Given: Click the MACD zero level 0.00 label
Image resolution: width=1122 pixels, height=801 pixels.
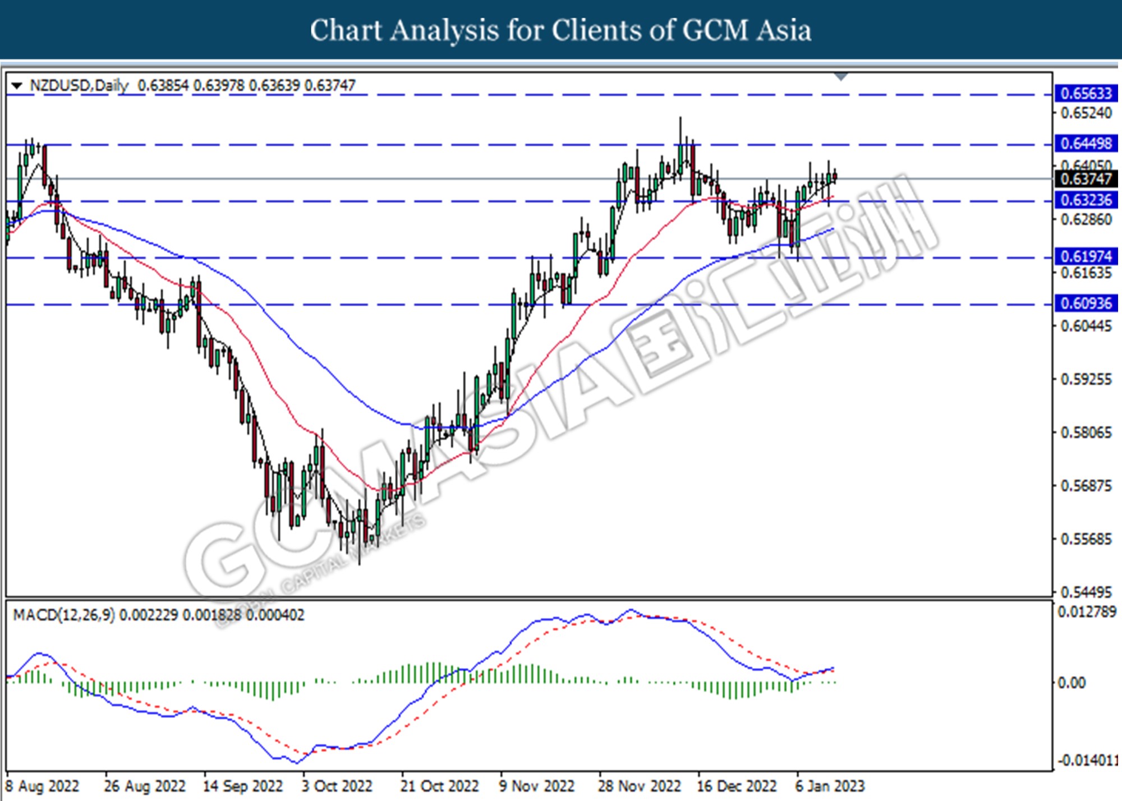Looking at the screenshot, I should tap(1072, 683).
